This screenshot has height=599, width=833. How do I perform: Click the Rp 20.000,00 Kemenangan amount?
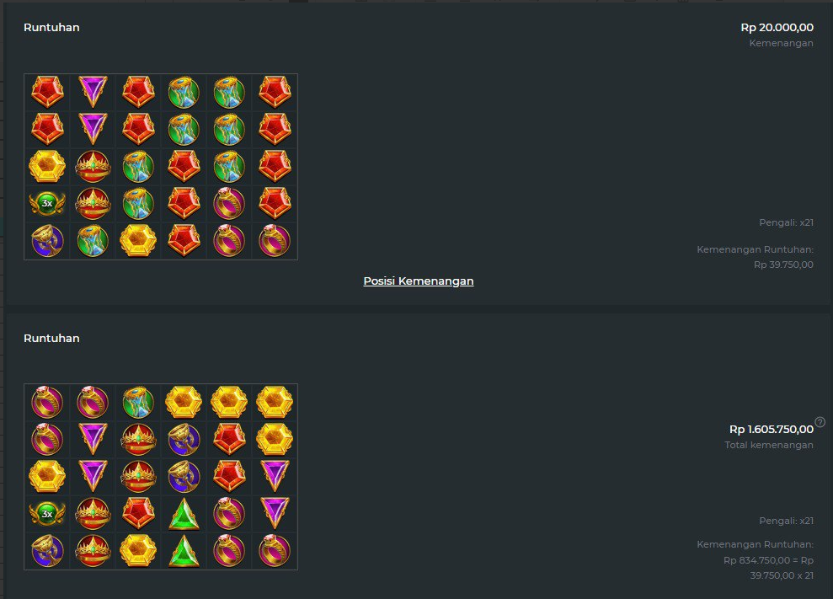click(x=777, y=28)
